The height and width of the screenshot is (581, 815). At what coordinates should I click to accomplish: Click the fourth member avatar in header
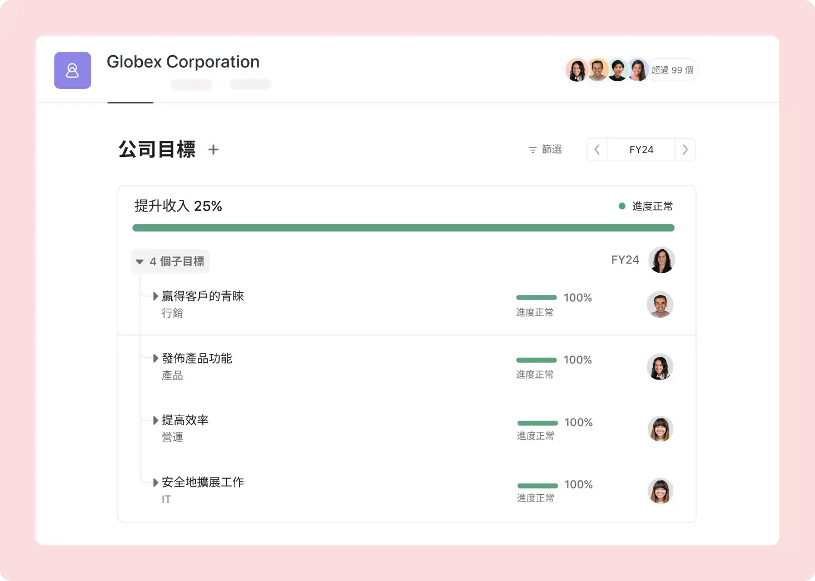click(x=638, y=70)
